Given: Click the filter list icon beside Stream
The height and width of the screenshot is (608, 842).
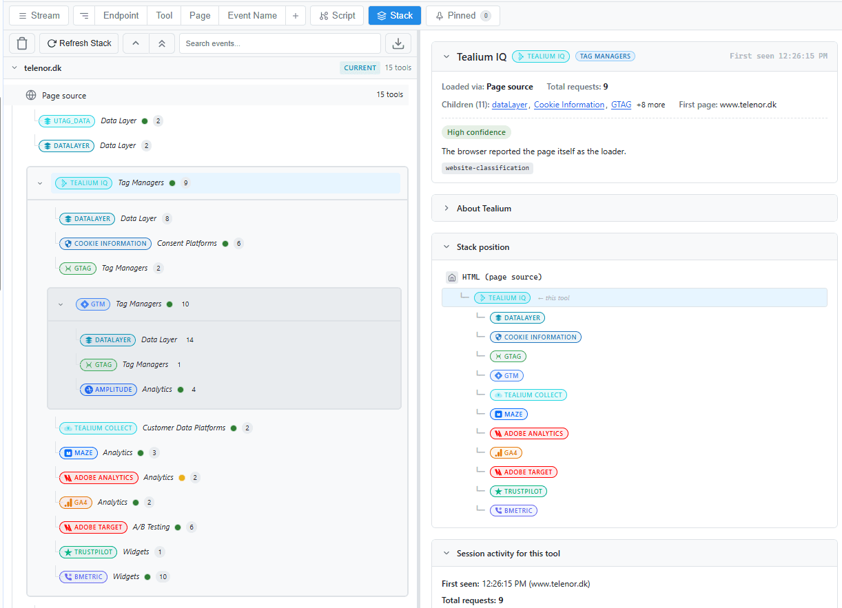Looking at the screenshot, I should click(x=84, y=15).
